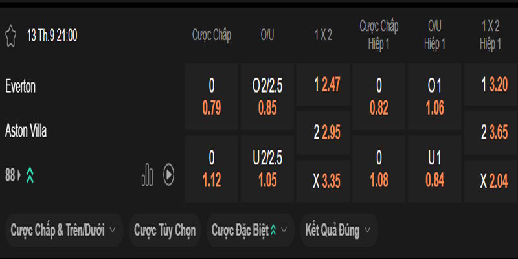Open match statistics bar chart icon
Image resolution: width=518 pixels, height=259 pixels.
point(148,174)
